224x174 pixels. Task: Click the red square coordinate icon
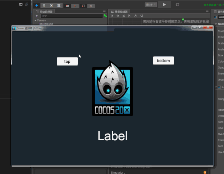tap(83, 6)
